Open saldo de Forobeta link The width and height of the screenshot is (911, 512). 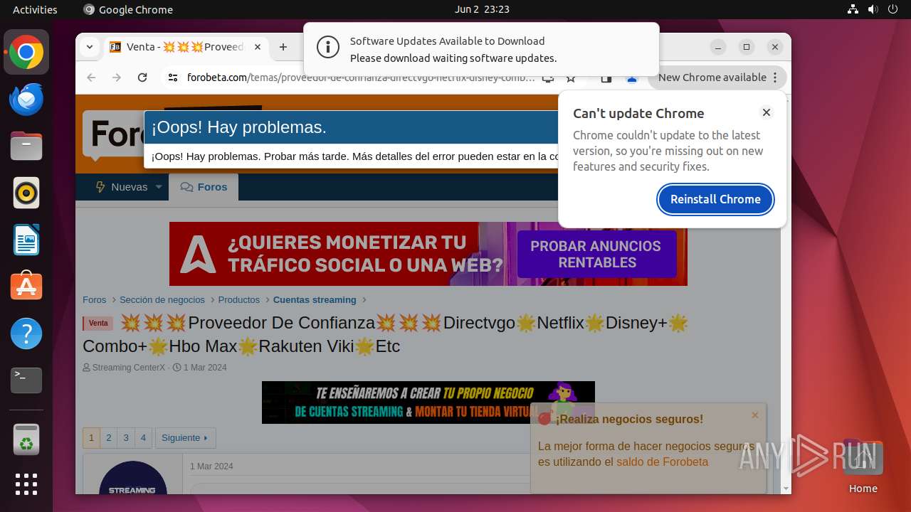[x=662, y=462]
